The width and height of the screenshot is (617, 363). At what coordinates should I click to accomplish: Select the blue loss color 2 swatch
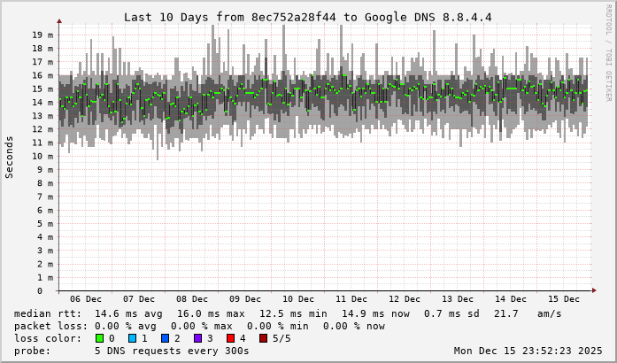[165, 338]
